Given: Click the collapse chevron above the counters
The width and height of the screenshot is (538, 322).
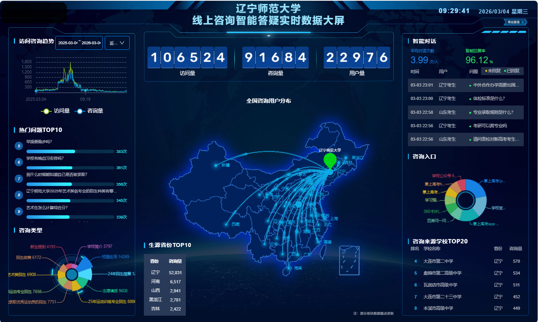Looking at the screenshot, I should pos(269,36).
